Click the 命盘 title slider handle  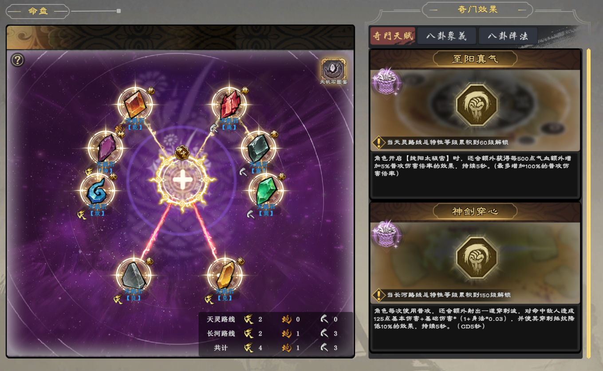[118, 11]
